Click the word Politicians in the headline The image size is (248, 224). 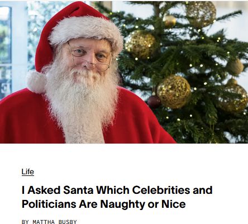click(x=49, y=204)
